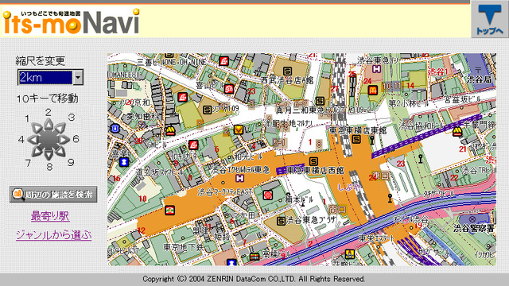This screenshot has height=286, width=509.
Task: Open the 2km scale dropdown arrow
Action: point(78,78)
